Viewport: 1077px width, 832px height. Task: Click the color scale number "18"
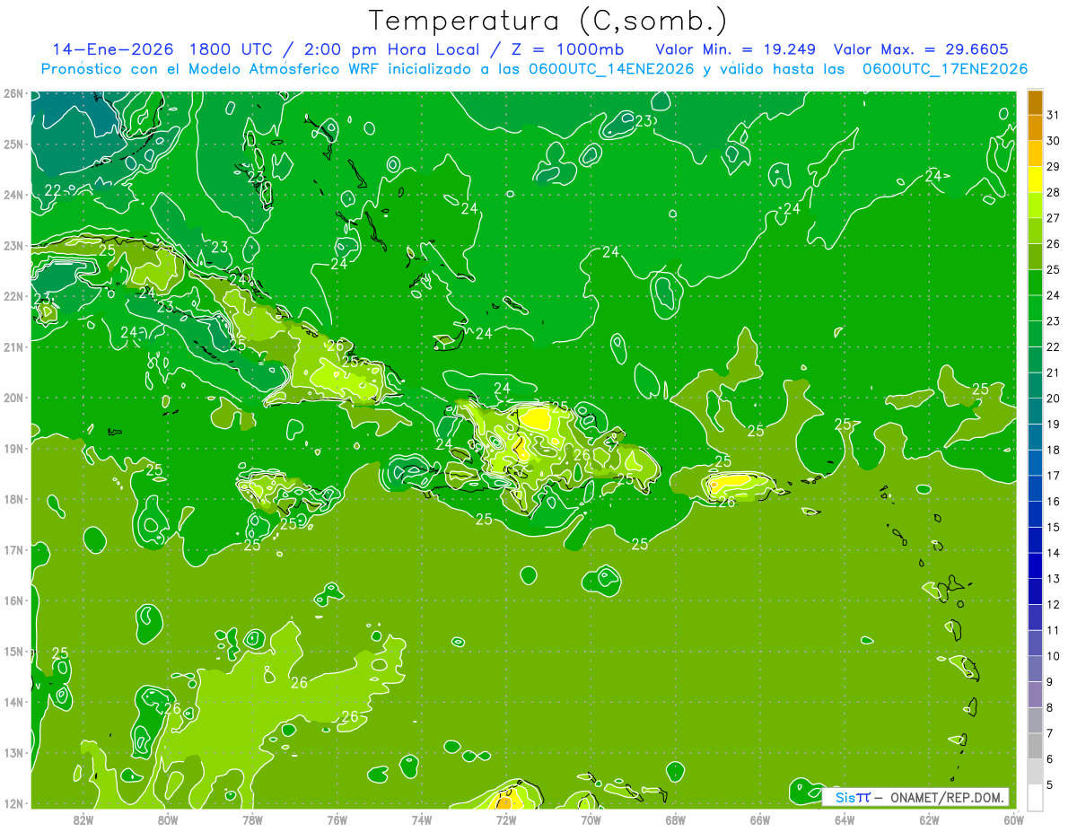(1053, 450)
